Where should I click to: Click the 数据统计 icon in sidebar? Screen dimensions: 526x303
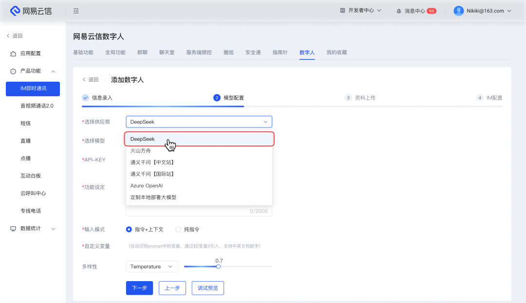pyautogui.click(x=13, y=228)
